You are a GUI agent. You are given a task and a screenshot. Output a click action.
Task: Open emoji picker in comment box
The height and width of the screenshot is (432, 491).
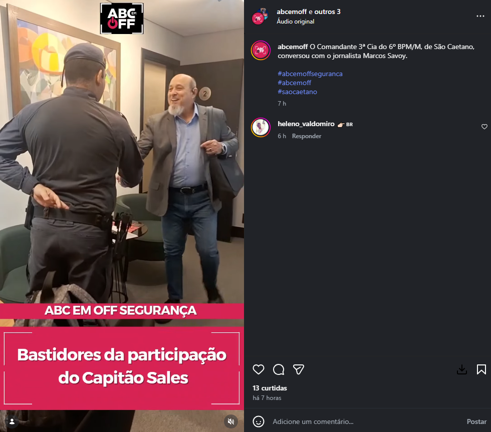pos(259,421)
